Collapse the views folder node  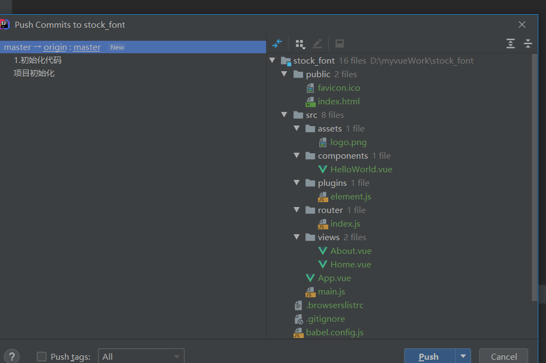click(297, 236)
